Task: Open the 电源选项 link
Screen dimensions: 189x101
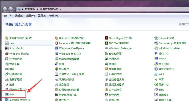Action: 114,59
